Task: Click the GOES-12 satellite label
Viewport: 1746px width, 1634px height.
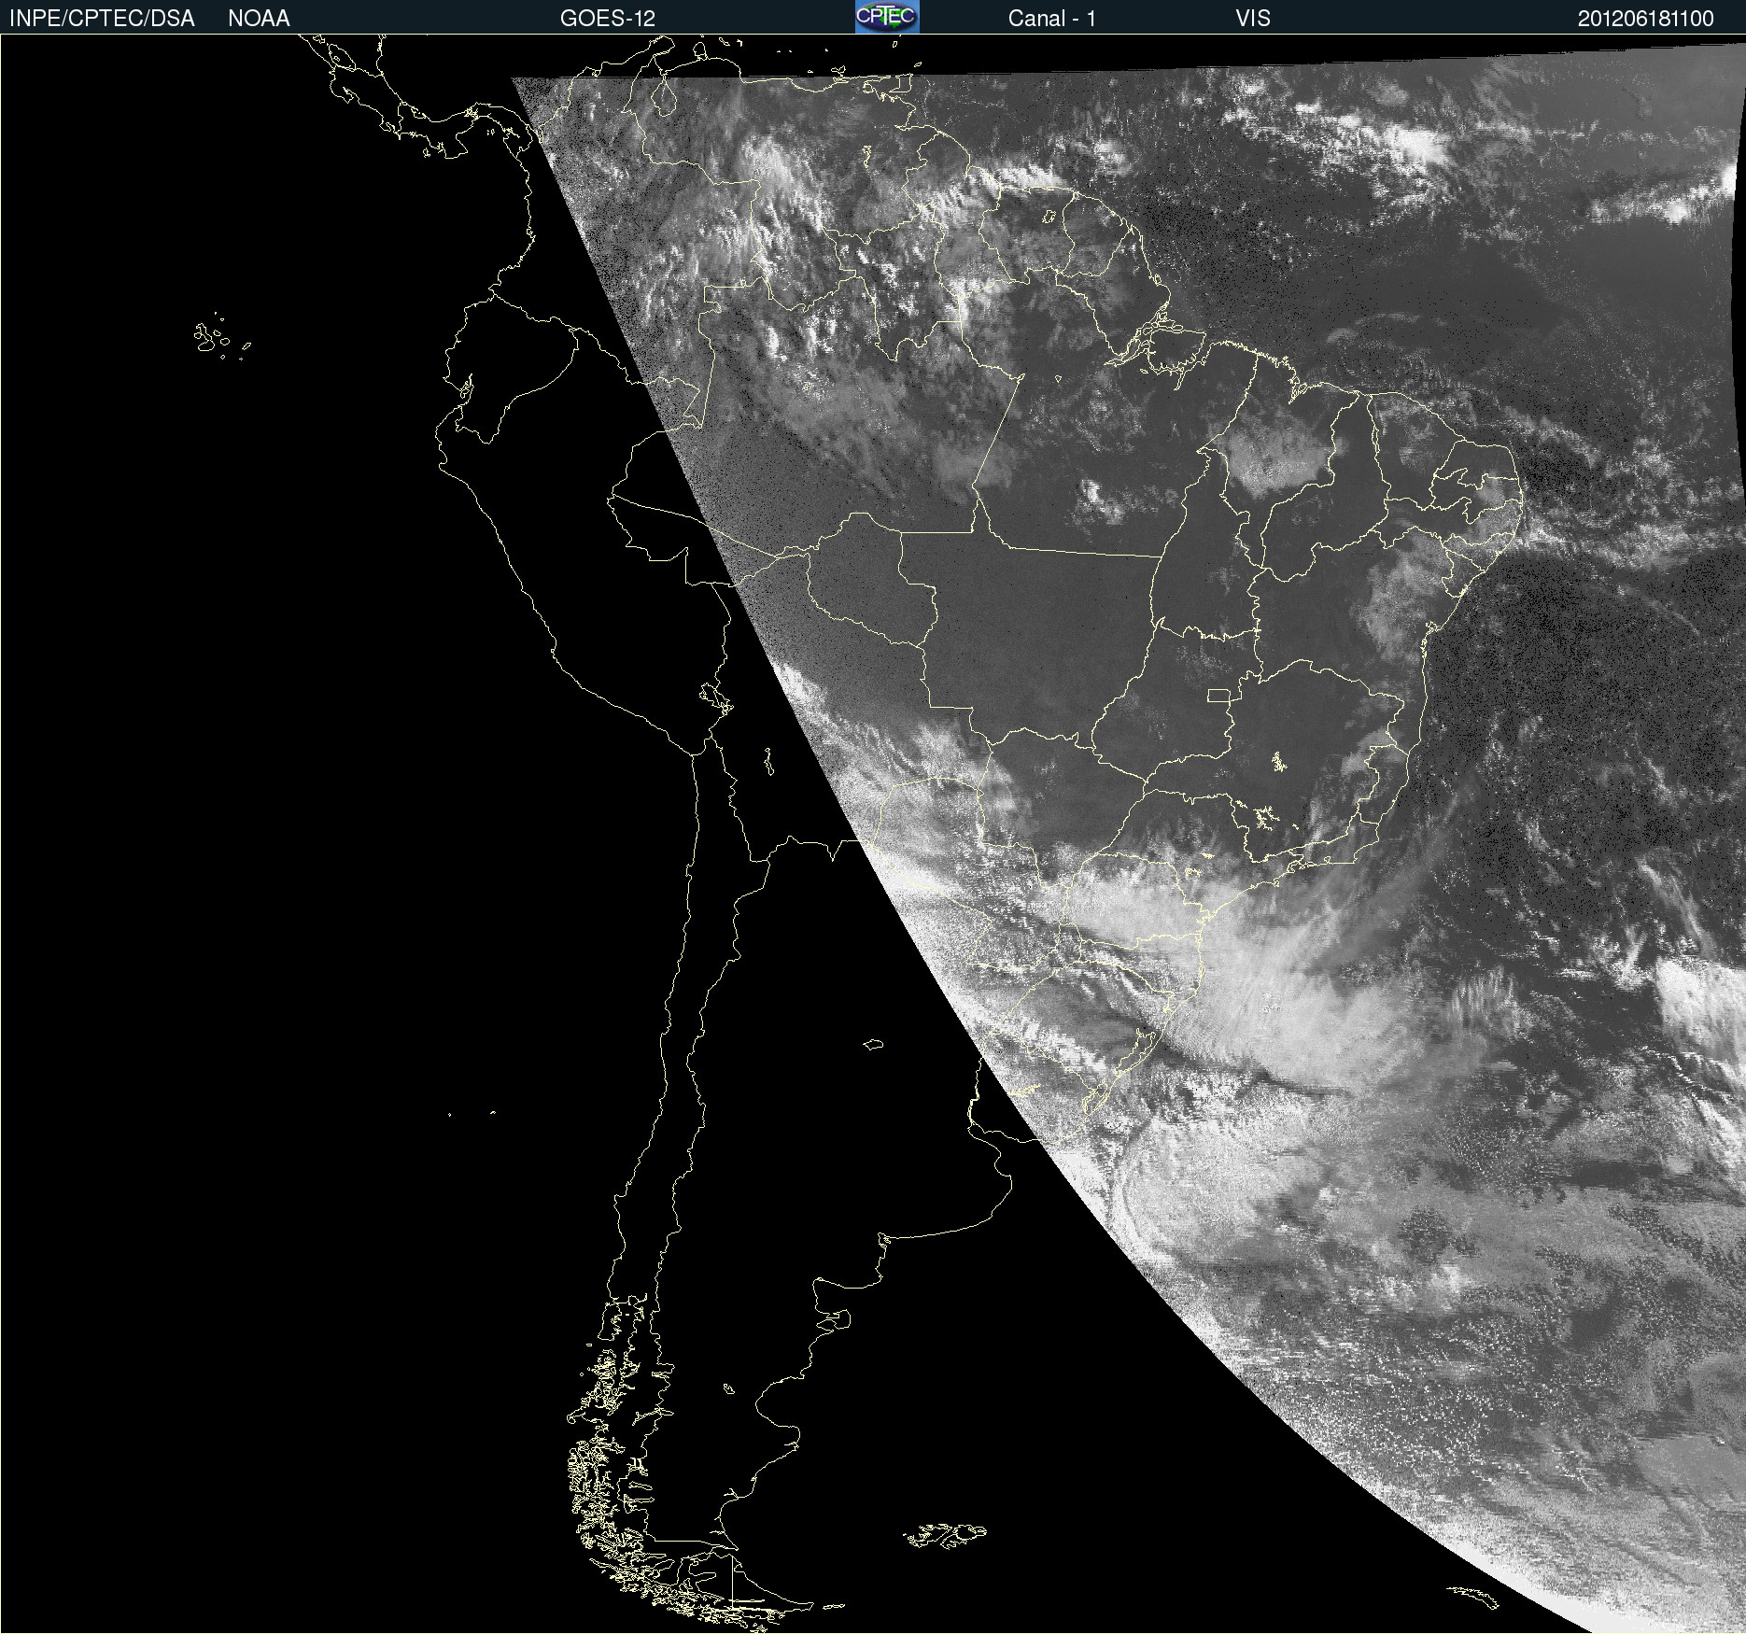Action: coord(608,19)
